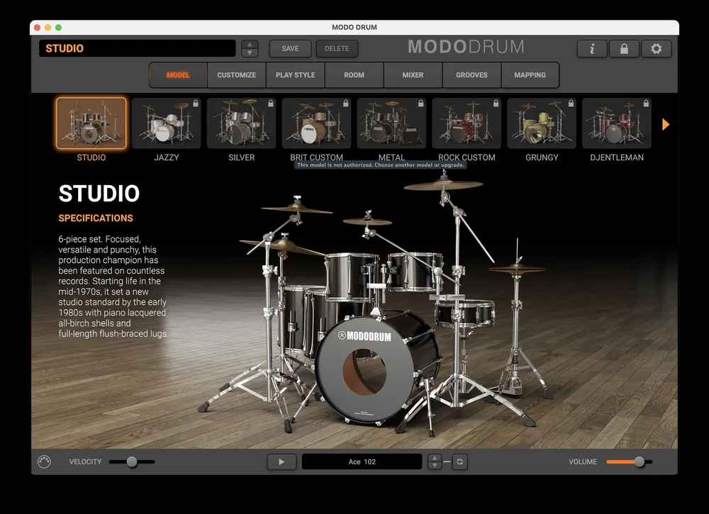The height and width of the screenshot is (514, 709).
Task: Click the preset up/down stepper arrows
Action: tap(250, 48)
